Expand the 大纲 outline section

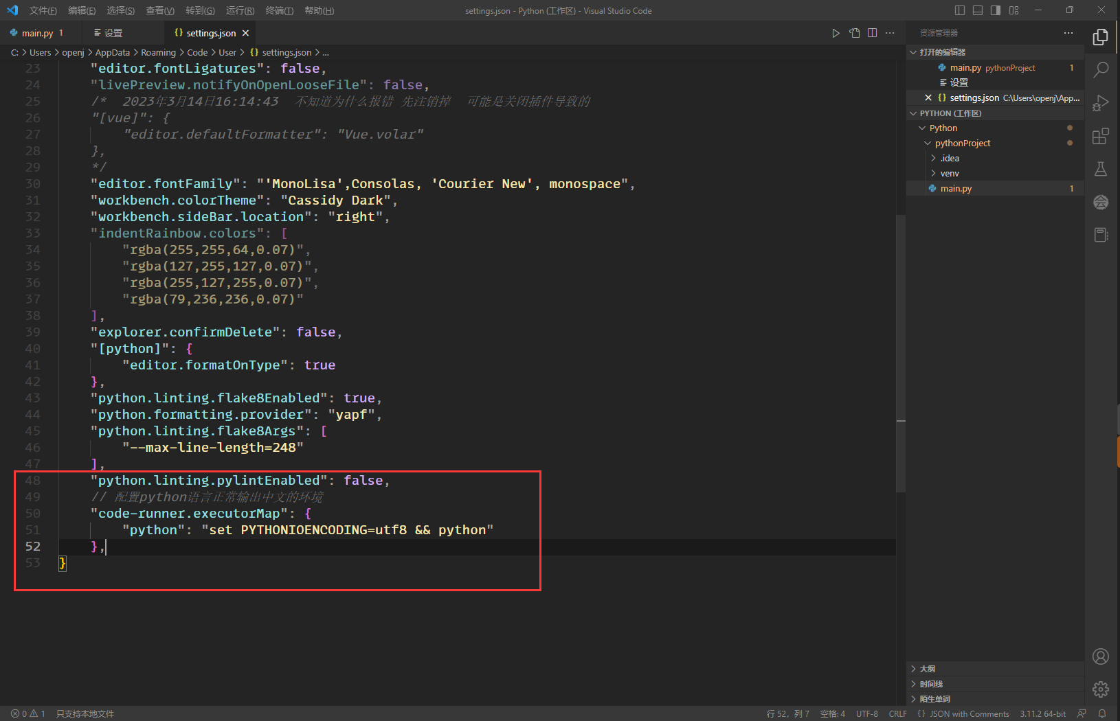tap(995, 669)
